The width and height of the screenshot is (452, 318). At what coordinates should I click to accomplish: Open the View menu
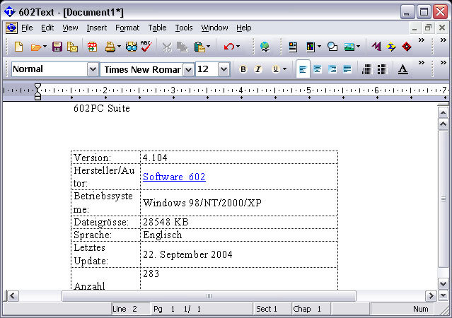70,28
